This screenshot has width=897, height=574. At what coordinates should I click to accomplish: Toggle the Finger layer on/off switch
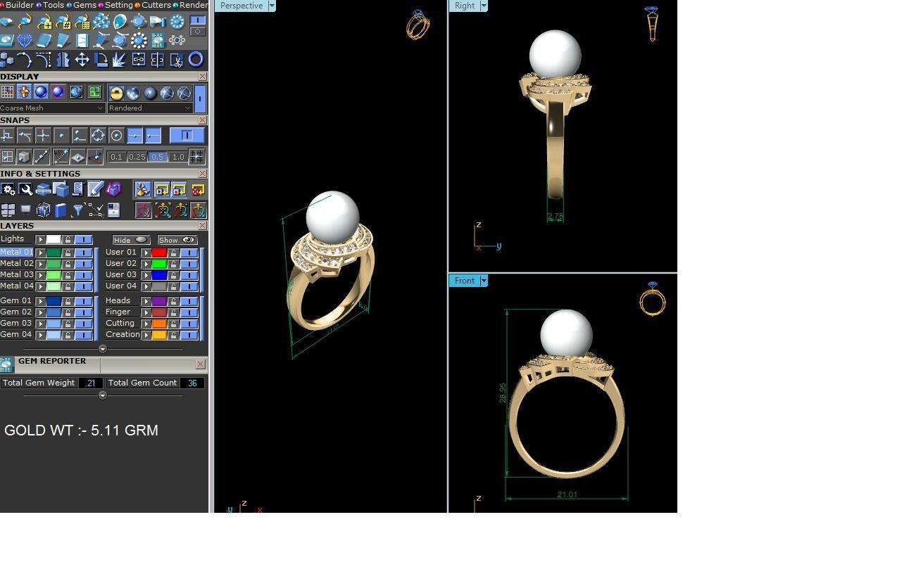[189, 312]
